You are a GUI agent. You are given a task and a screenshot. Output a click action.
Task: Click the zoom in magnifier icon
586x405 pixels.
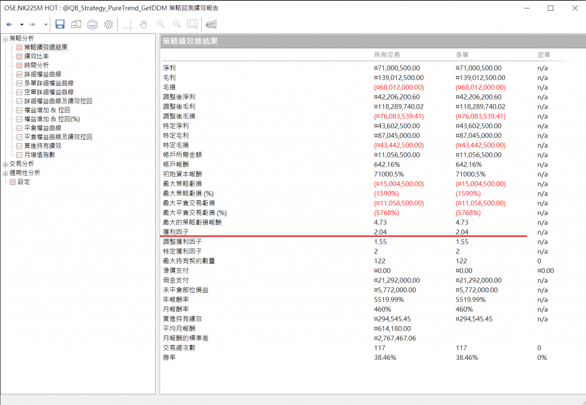(160, 24)
